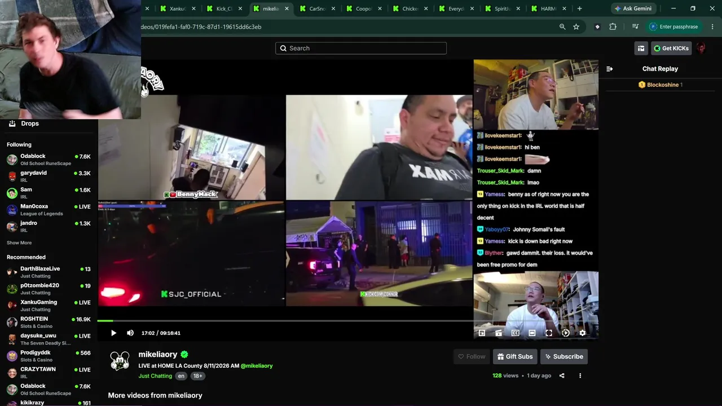
Task: Open the video more options menu
Action: point(580,376)
